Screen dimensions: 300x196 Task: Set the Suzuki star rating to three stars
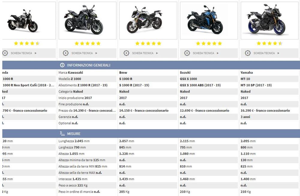(208, 43)
